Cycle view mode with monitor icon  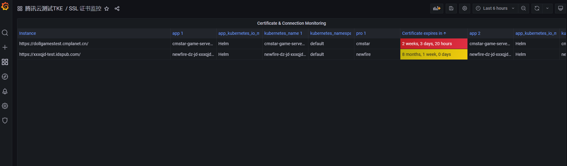click(561, 9)
